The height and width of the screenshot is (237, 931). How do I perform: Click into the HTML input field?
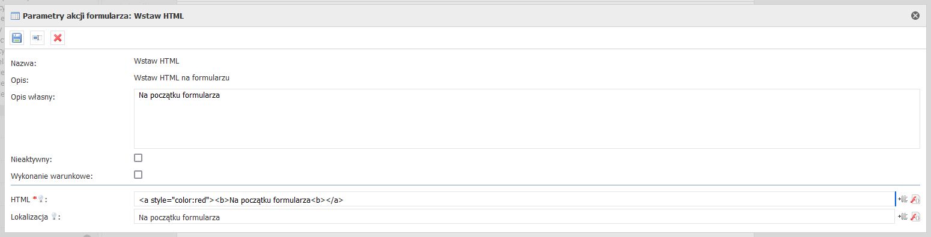(x=514, y=199)
